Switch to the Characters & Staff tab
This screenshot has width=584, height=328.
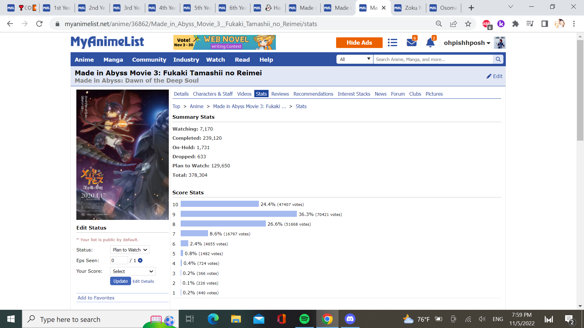point(213,94)
